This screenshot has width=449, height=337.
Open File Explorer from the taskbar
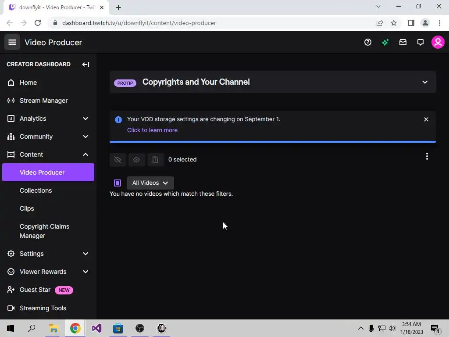(x=53, y=328)
